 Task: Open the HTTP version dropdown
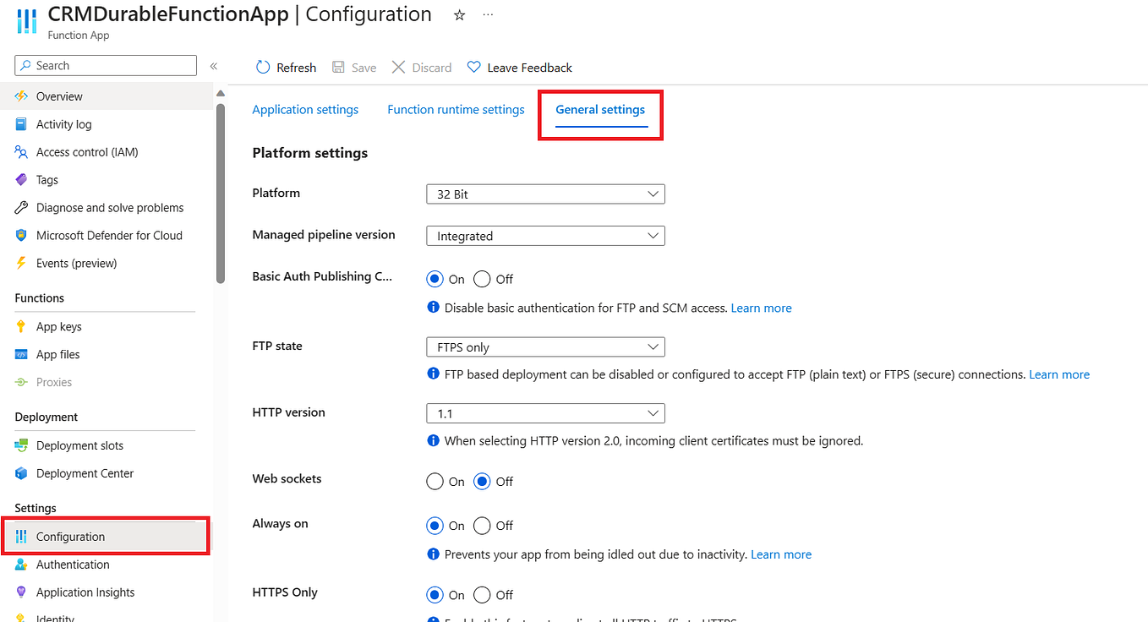point(545,413)
